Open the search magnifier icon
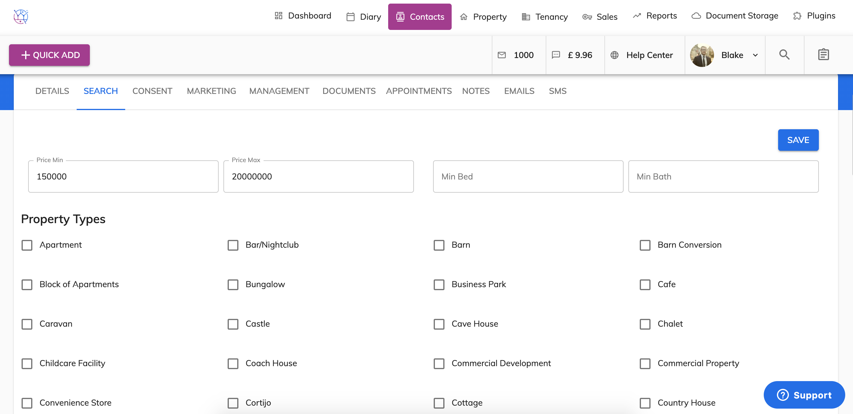Image resolution: width=853 pixels, height=414 pixels. (x=784, y=55)
